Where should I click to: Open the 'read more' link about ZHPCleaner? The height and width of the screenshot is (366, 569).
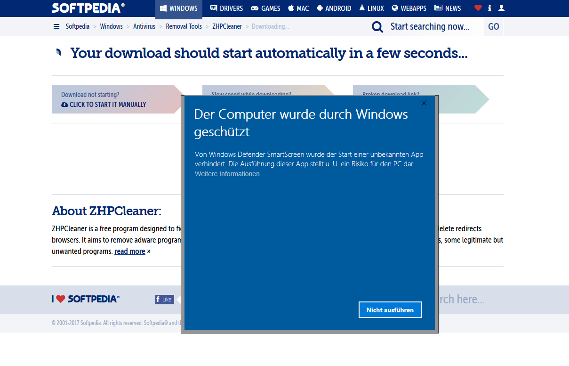(x=130, y=252)
